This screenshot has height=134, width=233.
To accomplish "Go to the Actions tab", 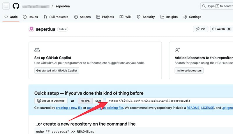I will point(82,17).
